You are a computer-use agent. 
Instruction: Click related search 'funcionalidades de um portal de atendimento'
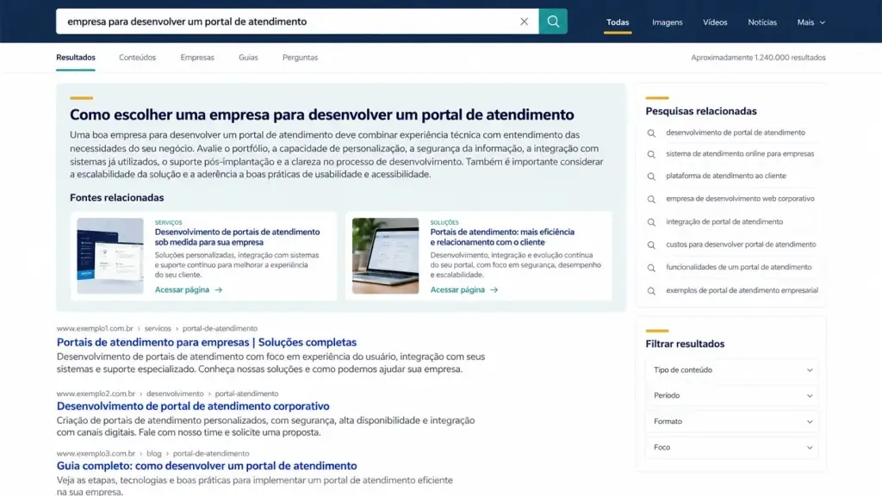738,267
